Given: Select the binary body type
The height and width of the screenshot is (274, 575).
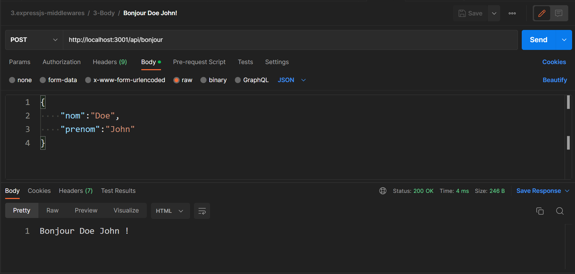Looking at the screenshot, I should tap(214, 80).
